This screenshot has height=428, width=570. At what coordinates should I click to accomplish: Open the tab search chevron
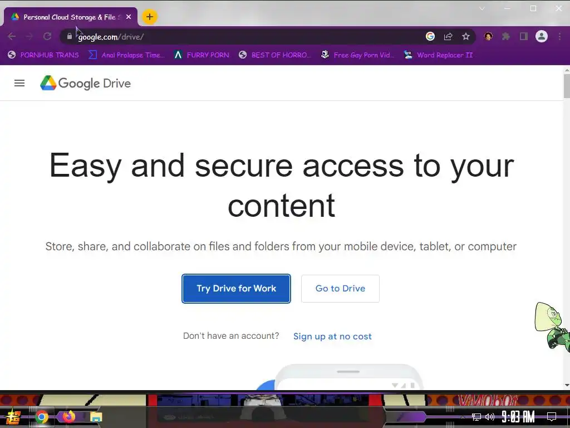[482, 9]
